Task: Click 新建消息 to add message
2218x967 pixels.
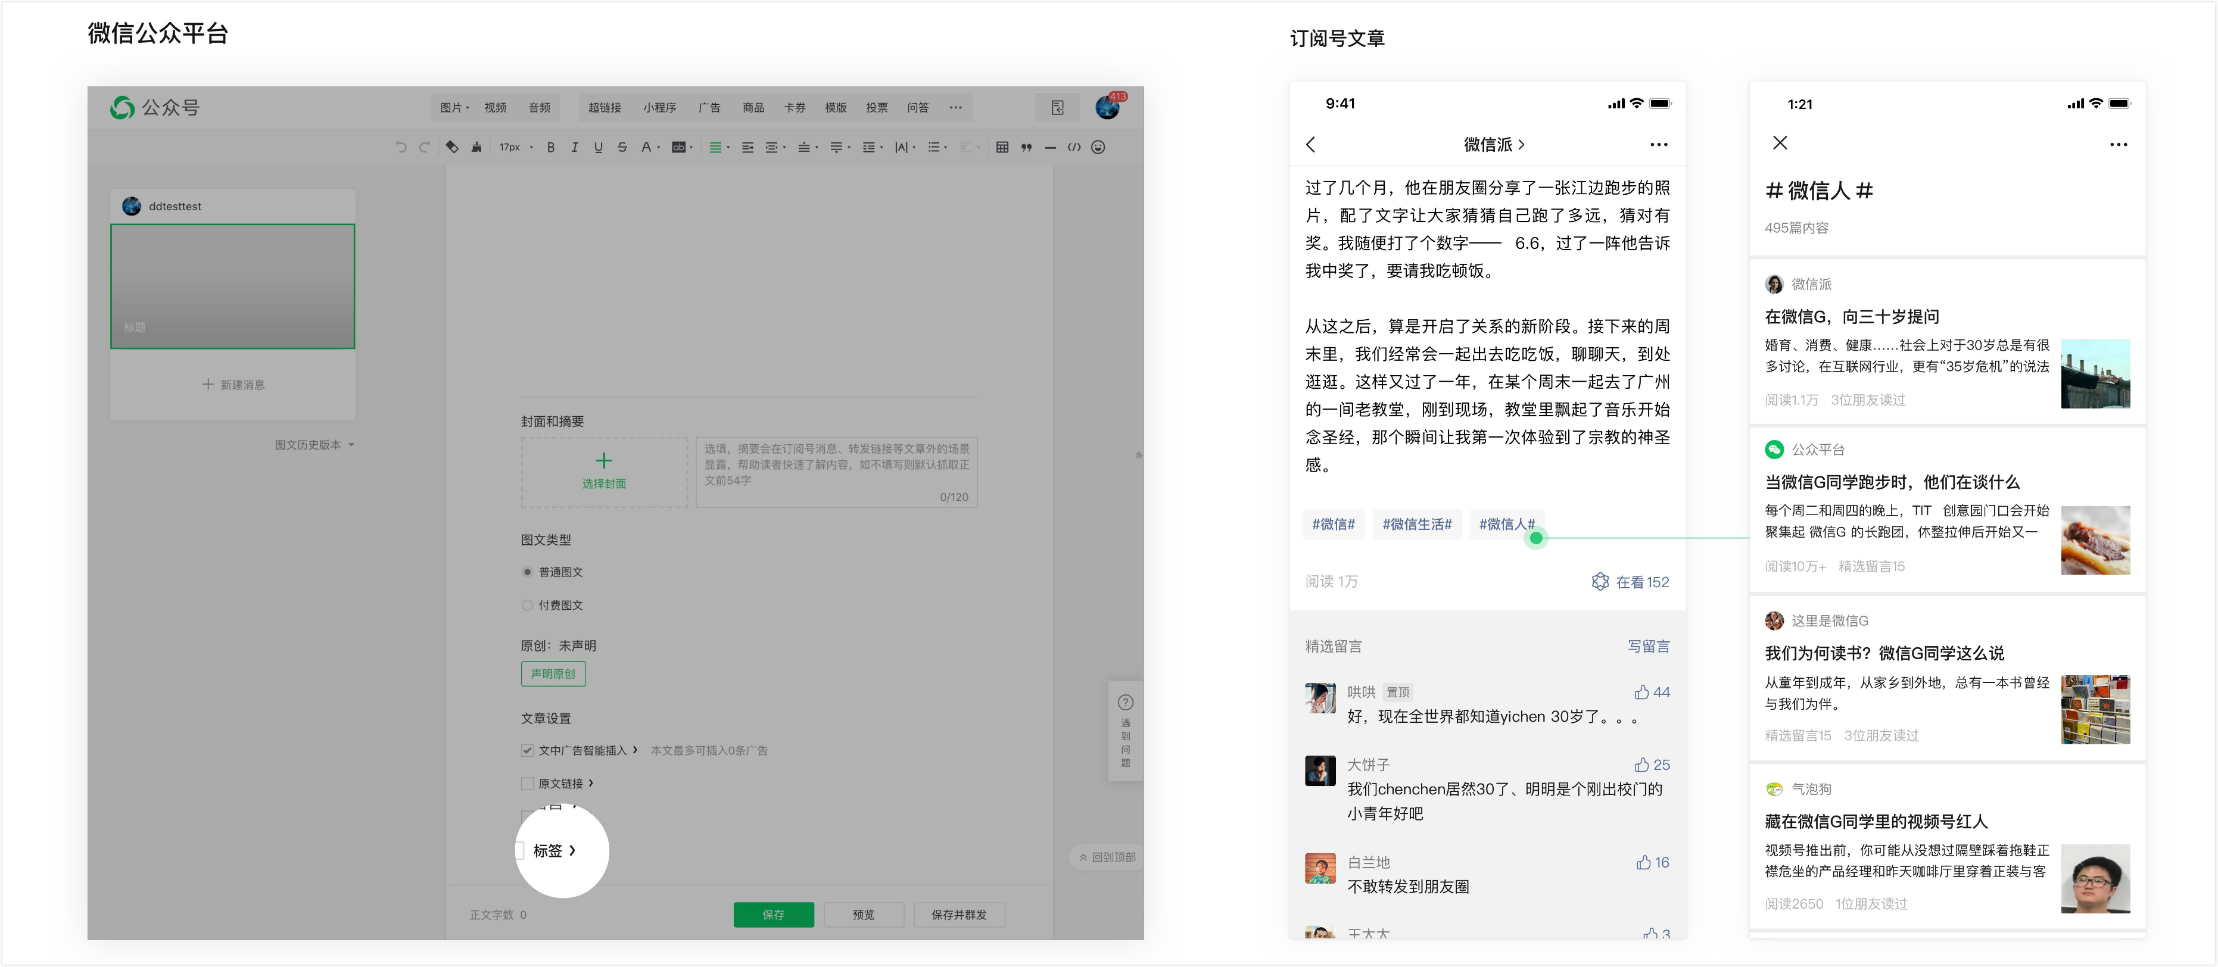Action: [233, 384]
